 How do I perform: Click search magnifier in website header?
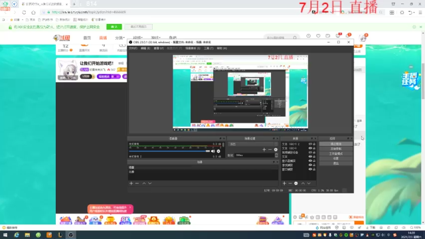point(295,38)
